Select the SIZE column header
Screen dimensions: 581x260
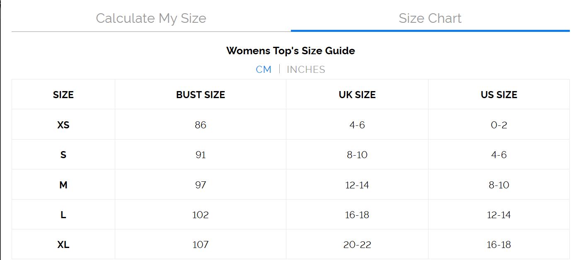coord(63,94)
